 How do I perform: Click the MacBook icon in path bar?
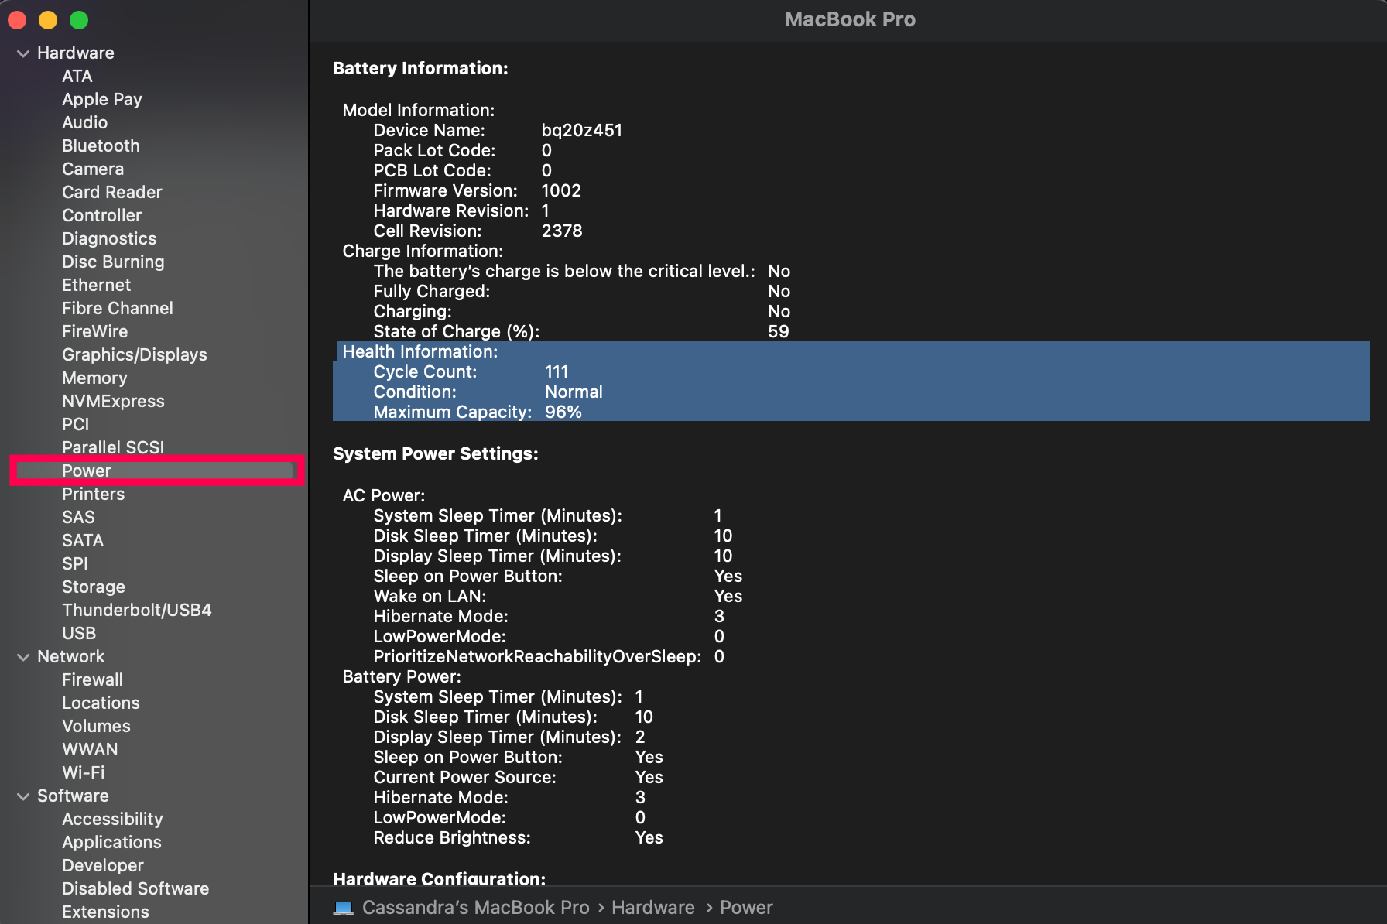click(344, 907)
